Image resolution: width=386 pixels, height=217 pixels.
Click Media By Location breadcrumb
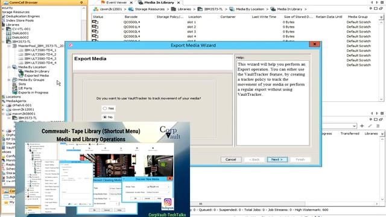point(250,9)
